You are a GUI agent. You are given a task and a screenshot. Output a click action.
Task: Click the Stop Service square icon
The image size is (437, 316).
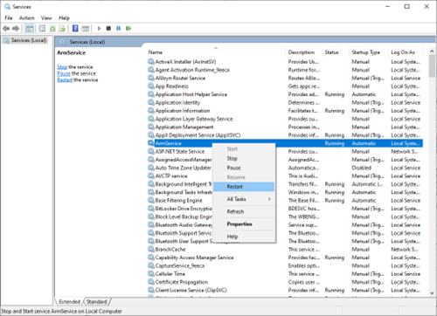pos(108,28)
